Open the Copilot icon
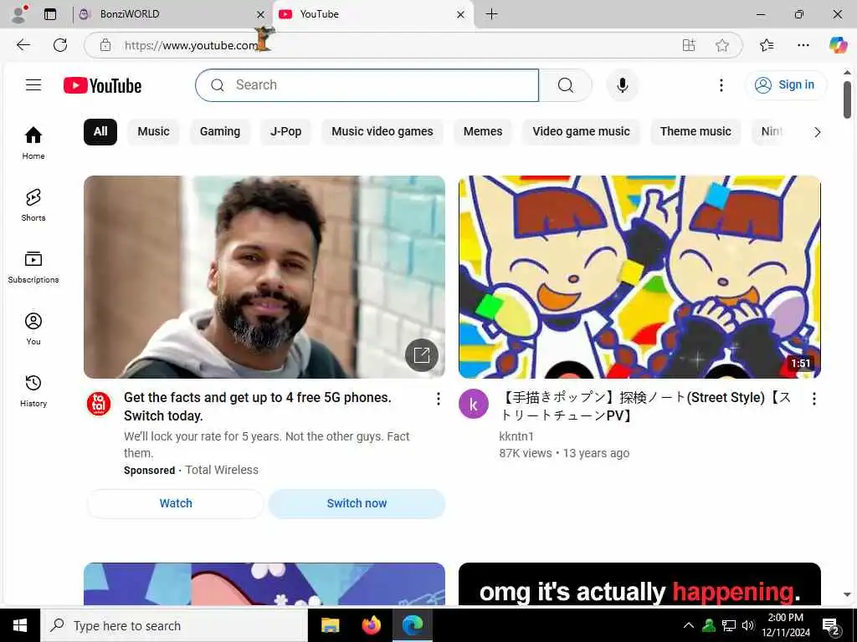857x642 pixels. click(x=838, y=45)
